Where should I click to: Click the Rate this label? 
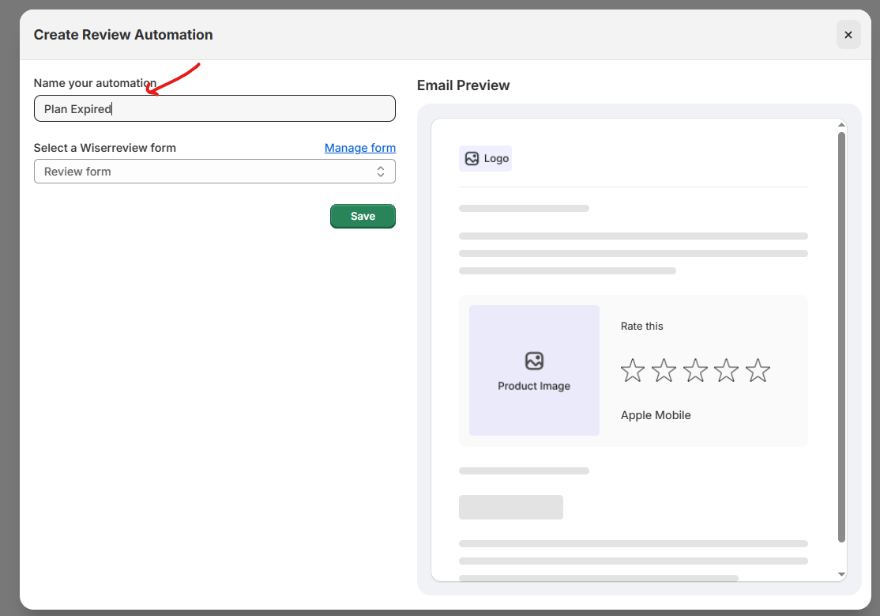click(641, 326)
